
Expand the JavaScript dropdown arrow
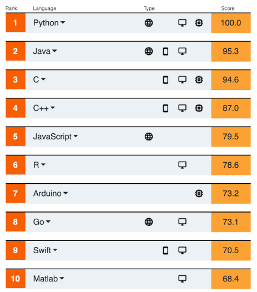pyautogui.click(x=75, y=136)
